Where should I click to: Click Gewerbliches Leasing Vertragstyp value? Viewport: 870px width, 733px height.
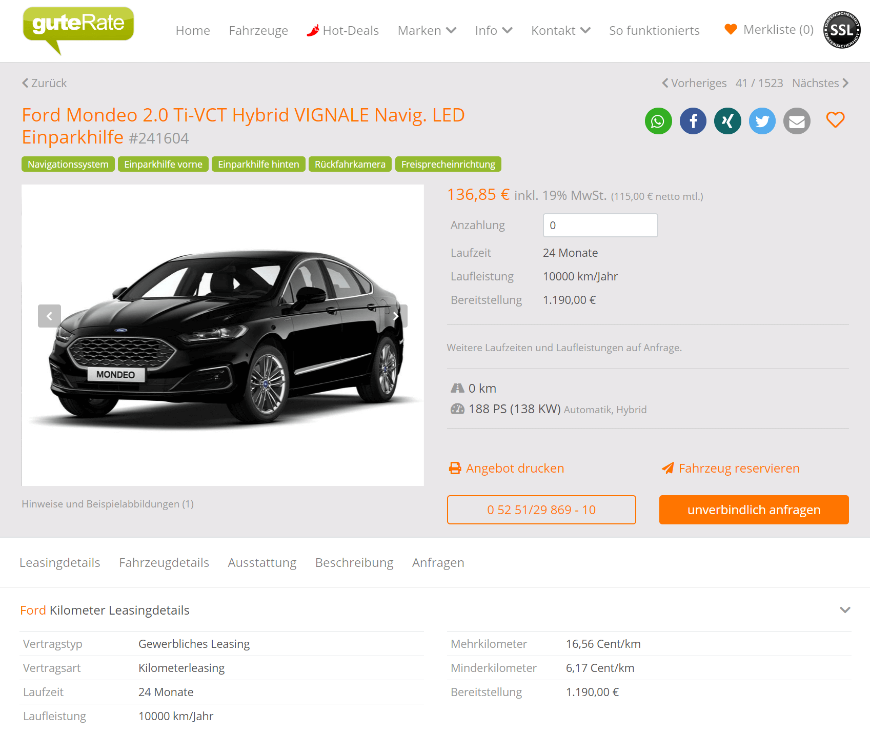194,644
